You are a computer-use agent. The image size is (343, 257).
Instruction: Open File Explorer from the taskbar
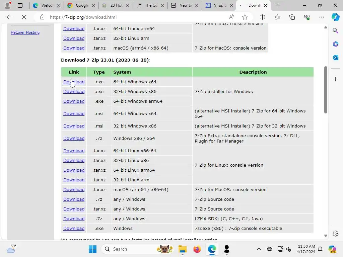183,249
